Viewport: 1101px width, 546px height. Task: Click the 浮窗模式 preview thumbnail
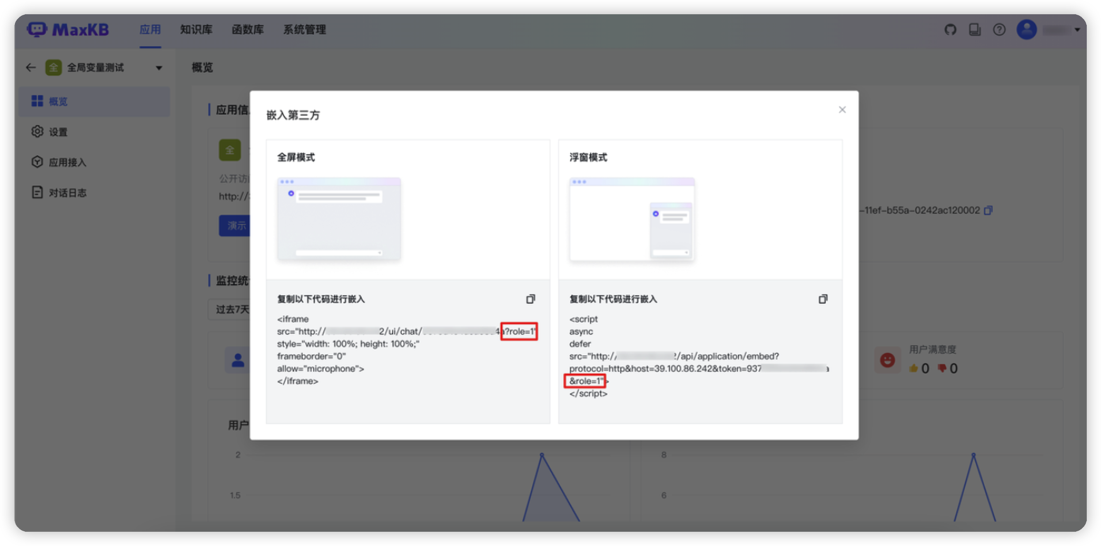point(631,219)
